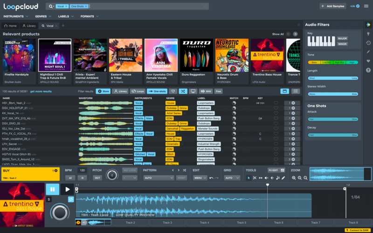Click the zoom in magnifier
This screenshot has height=233, width=373.
[x=300, y=178]
